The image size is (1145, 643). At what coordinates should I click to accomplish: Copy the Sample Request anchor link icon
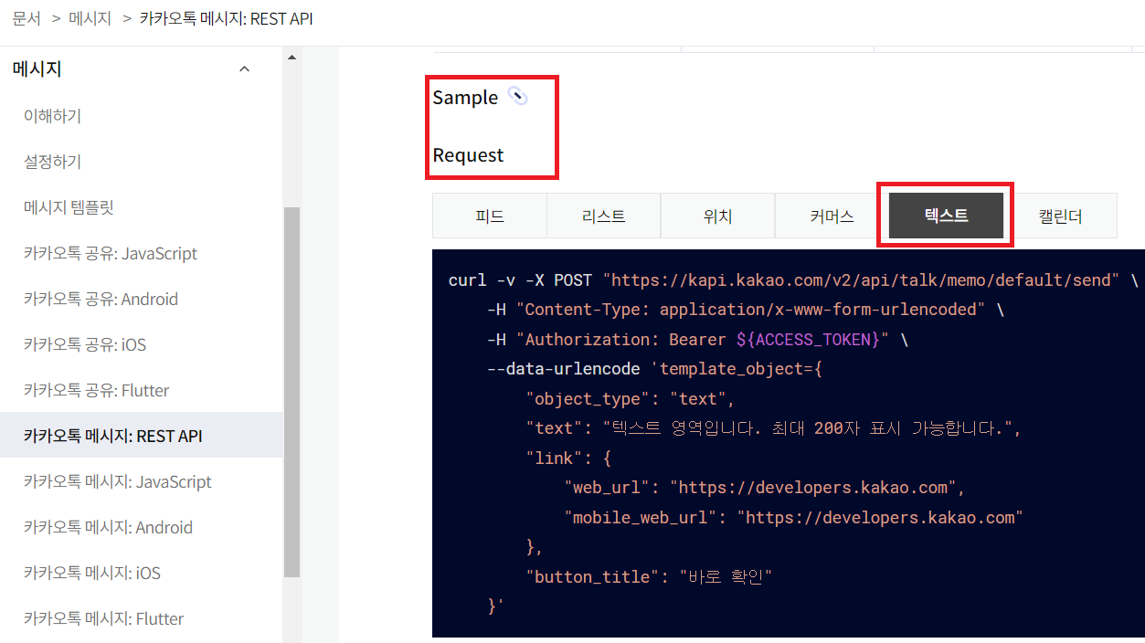point(518,97)
